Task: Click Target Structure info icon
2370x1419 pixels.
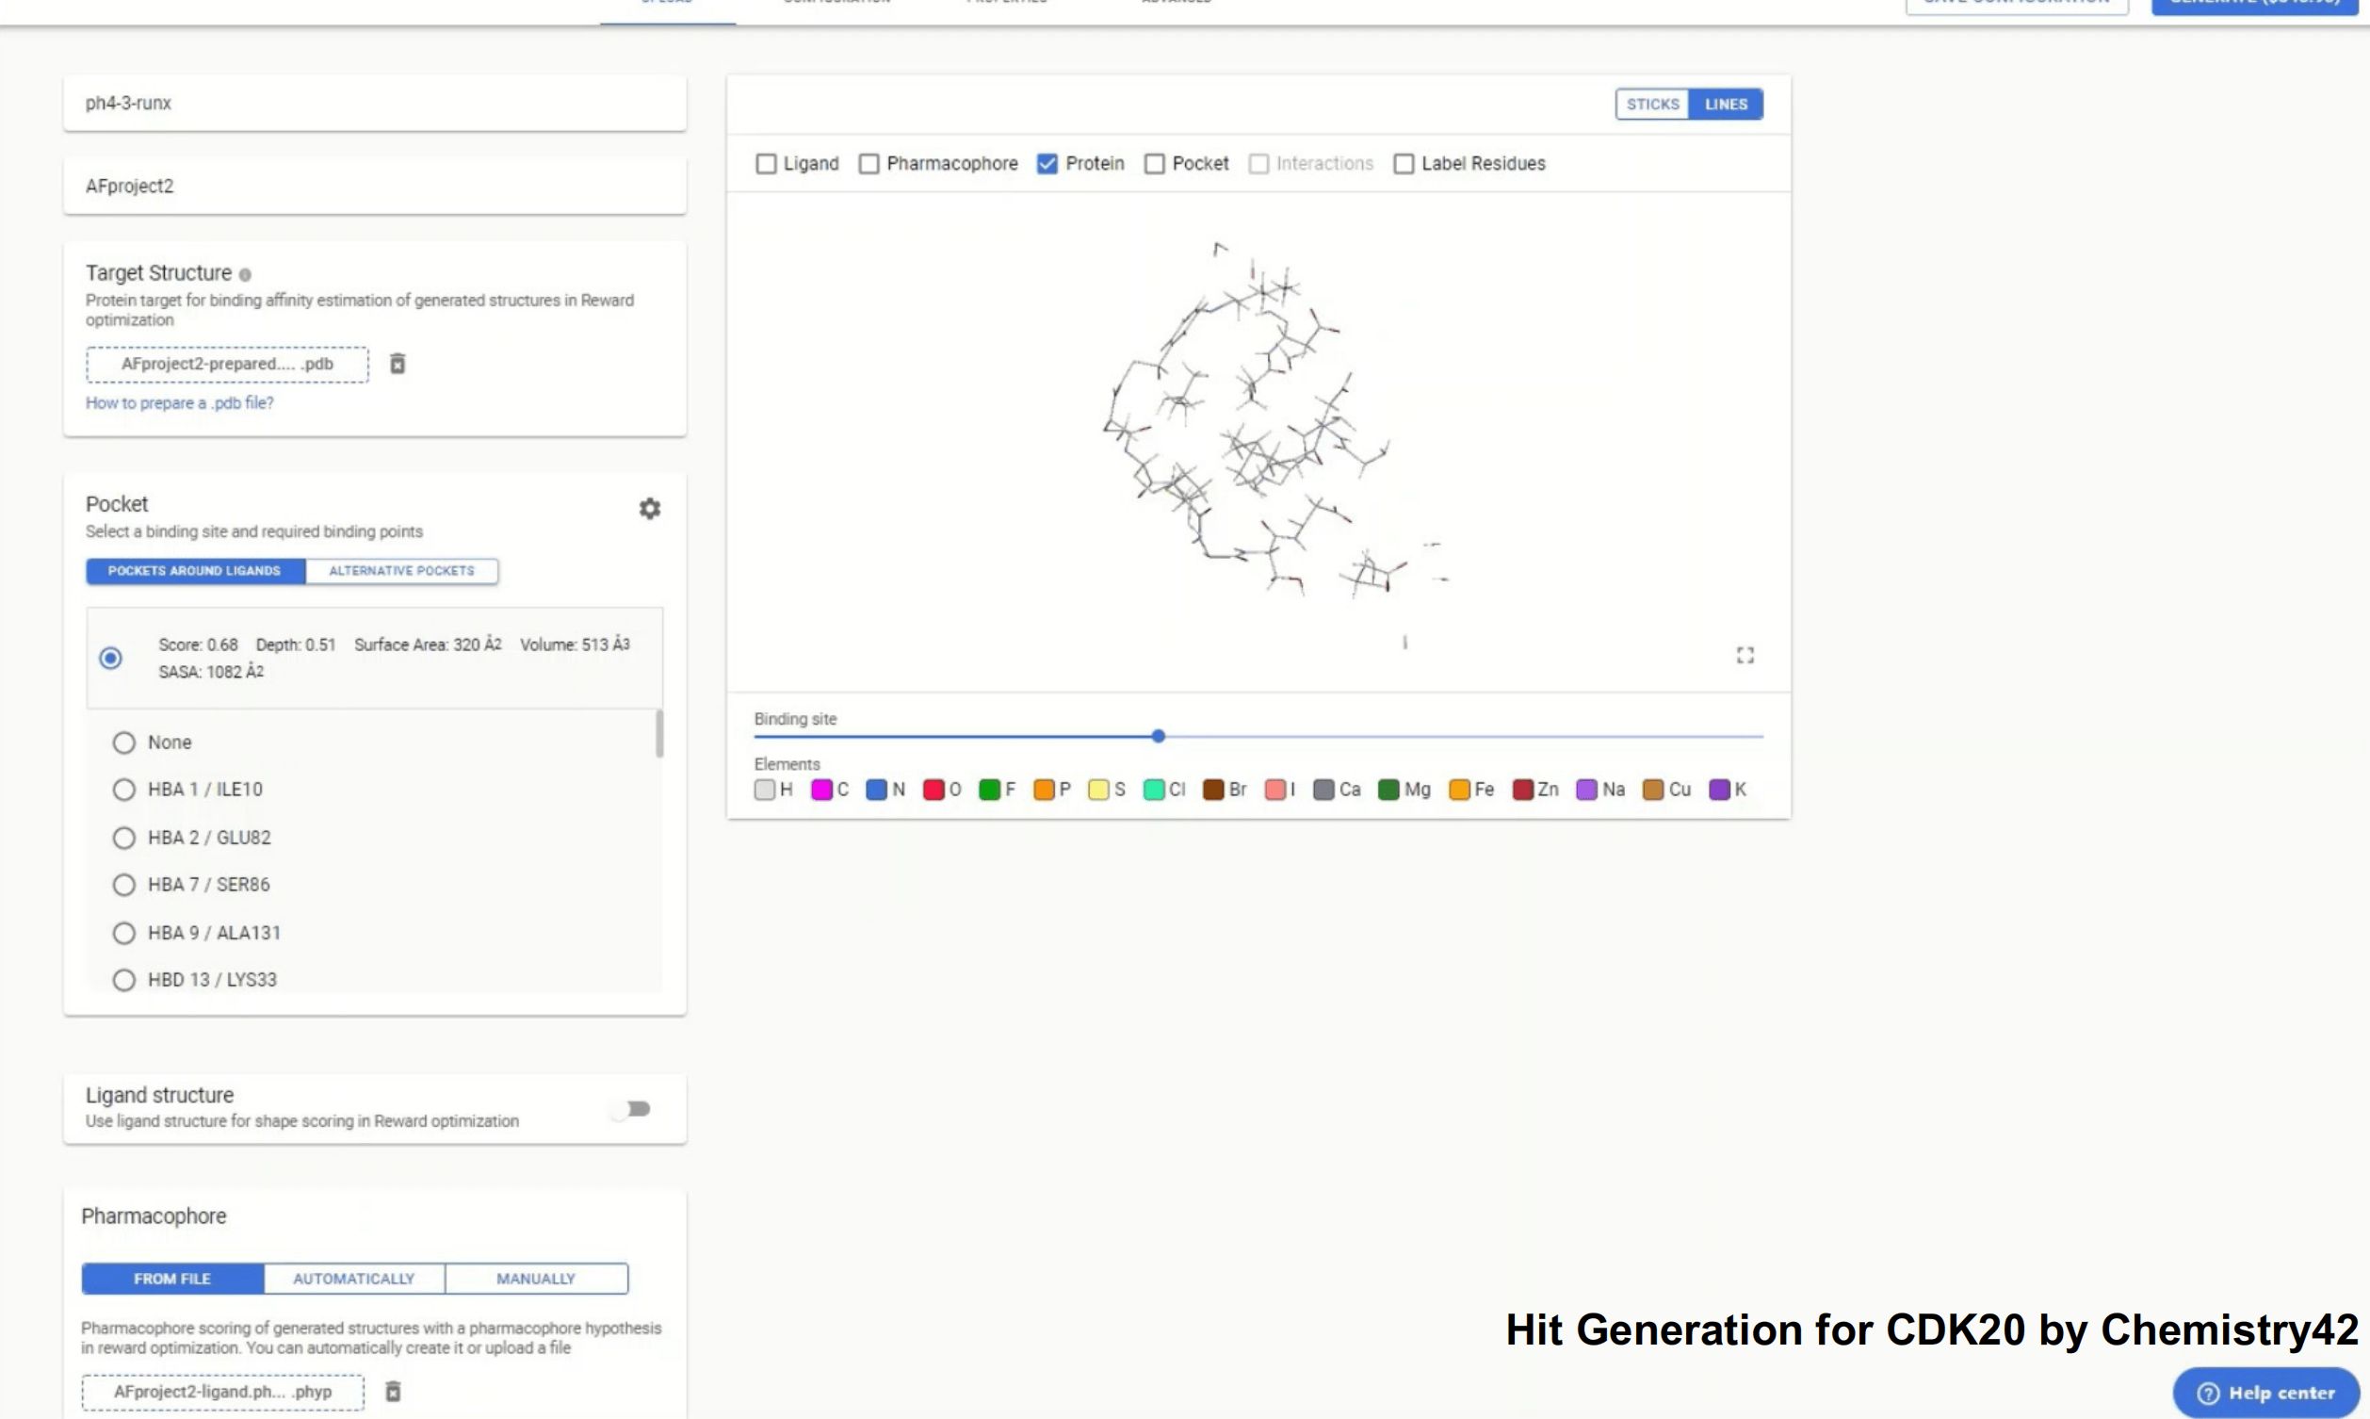Action: [246, 274]
